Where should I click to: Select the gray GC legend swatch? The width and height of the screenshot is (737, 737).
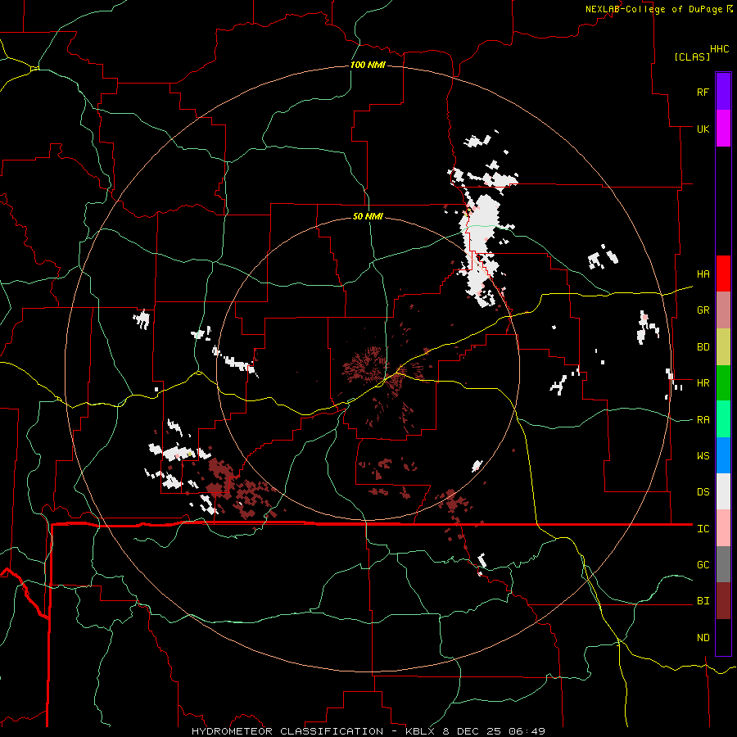[723, 564]
